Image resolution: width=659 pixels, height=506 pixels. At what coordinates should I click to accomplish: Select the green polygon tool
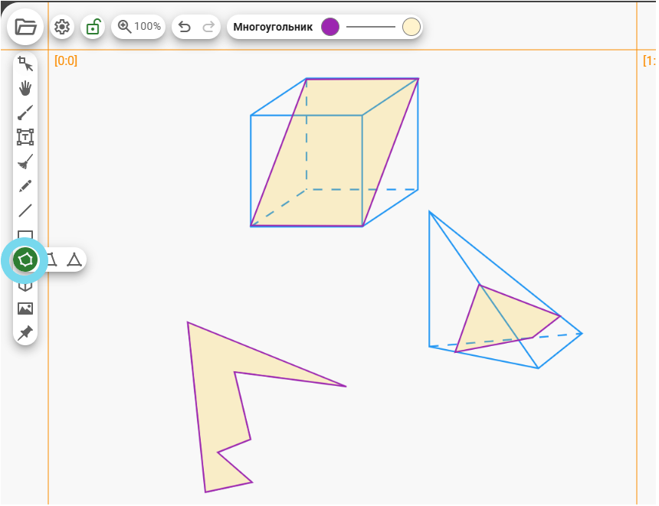coord(26,260)
